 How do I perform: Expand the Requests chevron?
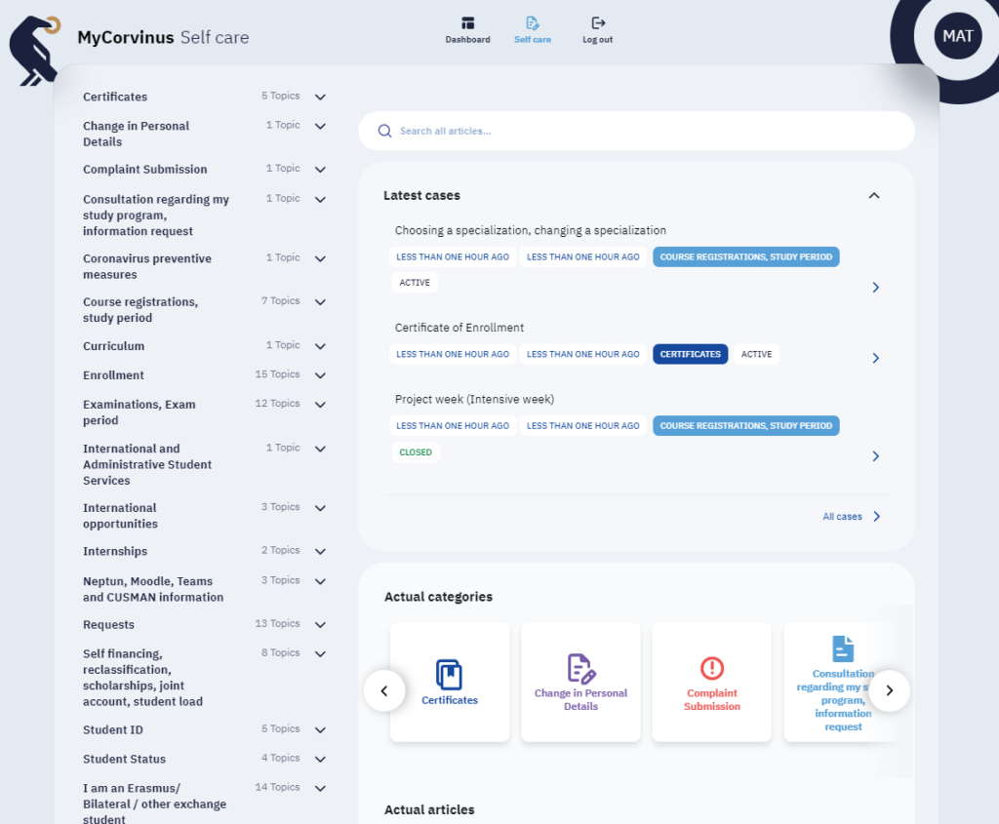[320, 625]
